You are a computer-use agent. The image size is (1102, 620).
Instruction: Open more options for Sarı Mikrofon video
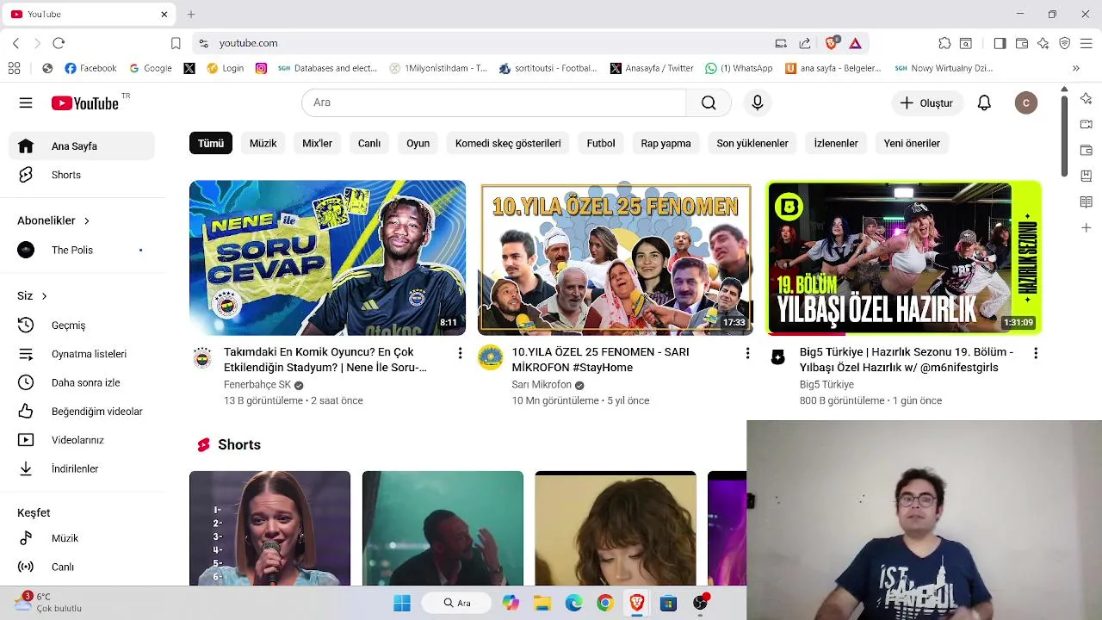point(747,353)
